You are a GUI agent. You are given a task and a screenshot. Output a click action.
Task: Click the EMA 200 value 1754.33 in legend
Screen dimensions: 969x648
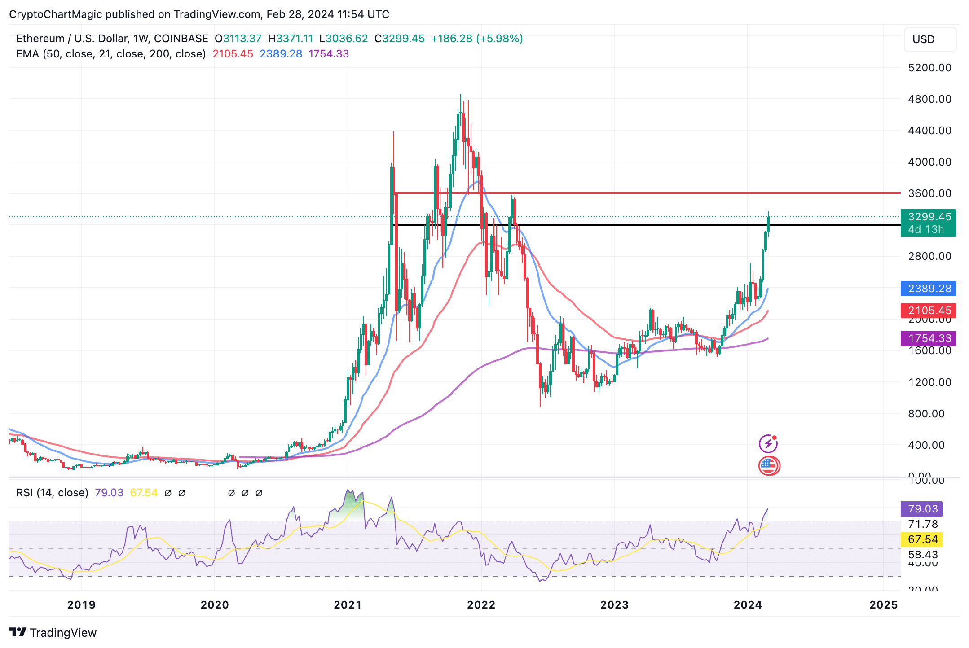pos(329,54)
